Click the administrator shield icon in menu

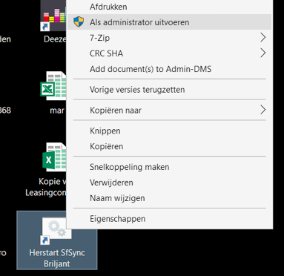pyautogui.click(x=79, y=22)
